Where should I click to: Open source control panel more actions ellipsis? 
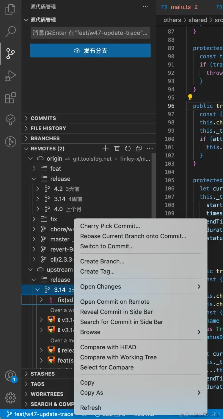pyautogui.click(x=146, y=7)
